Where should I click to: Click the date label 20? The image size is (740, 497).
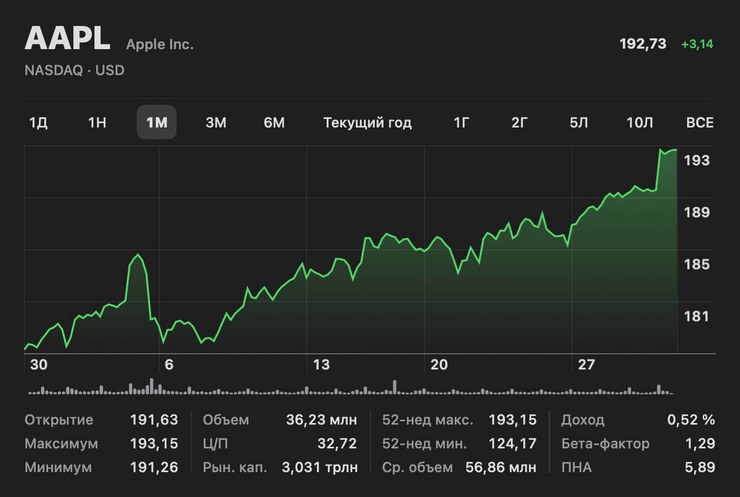(439, 365)
